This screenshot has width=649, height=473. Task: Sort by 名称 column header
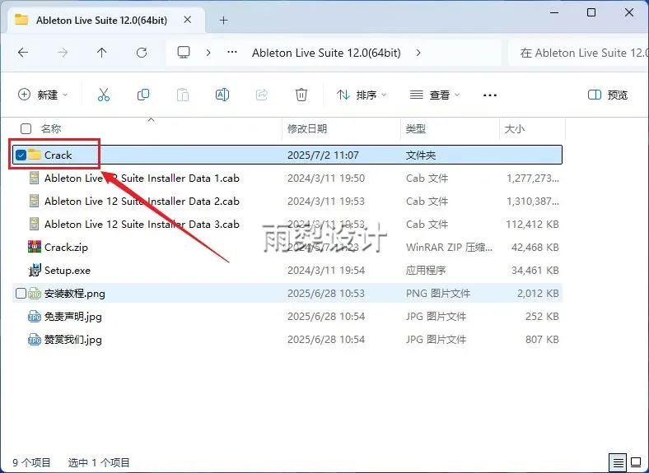coord(51,128)
